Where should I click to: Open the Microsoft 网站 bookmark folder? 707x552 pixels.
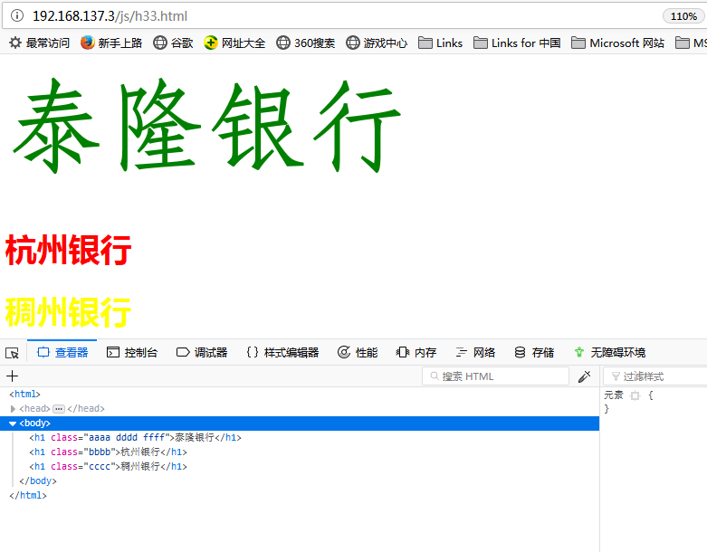(617, 43)
